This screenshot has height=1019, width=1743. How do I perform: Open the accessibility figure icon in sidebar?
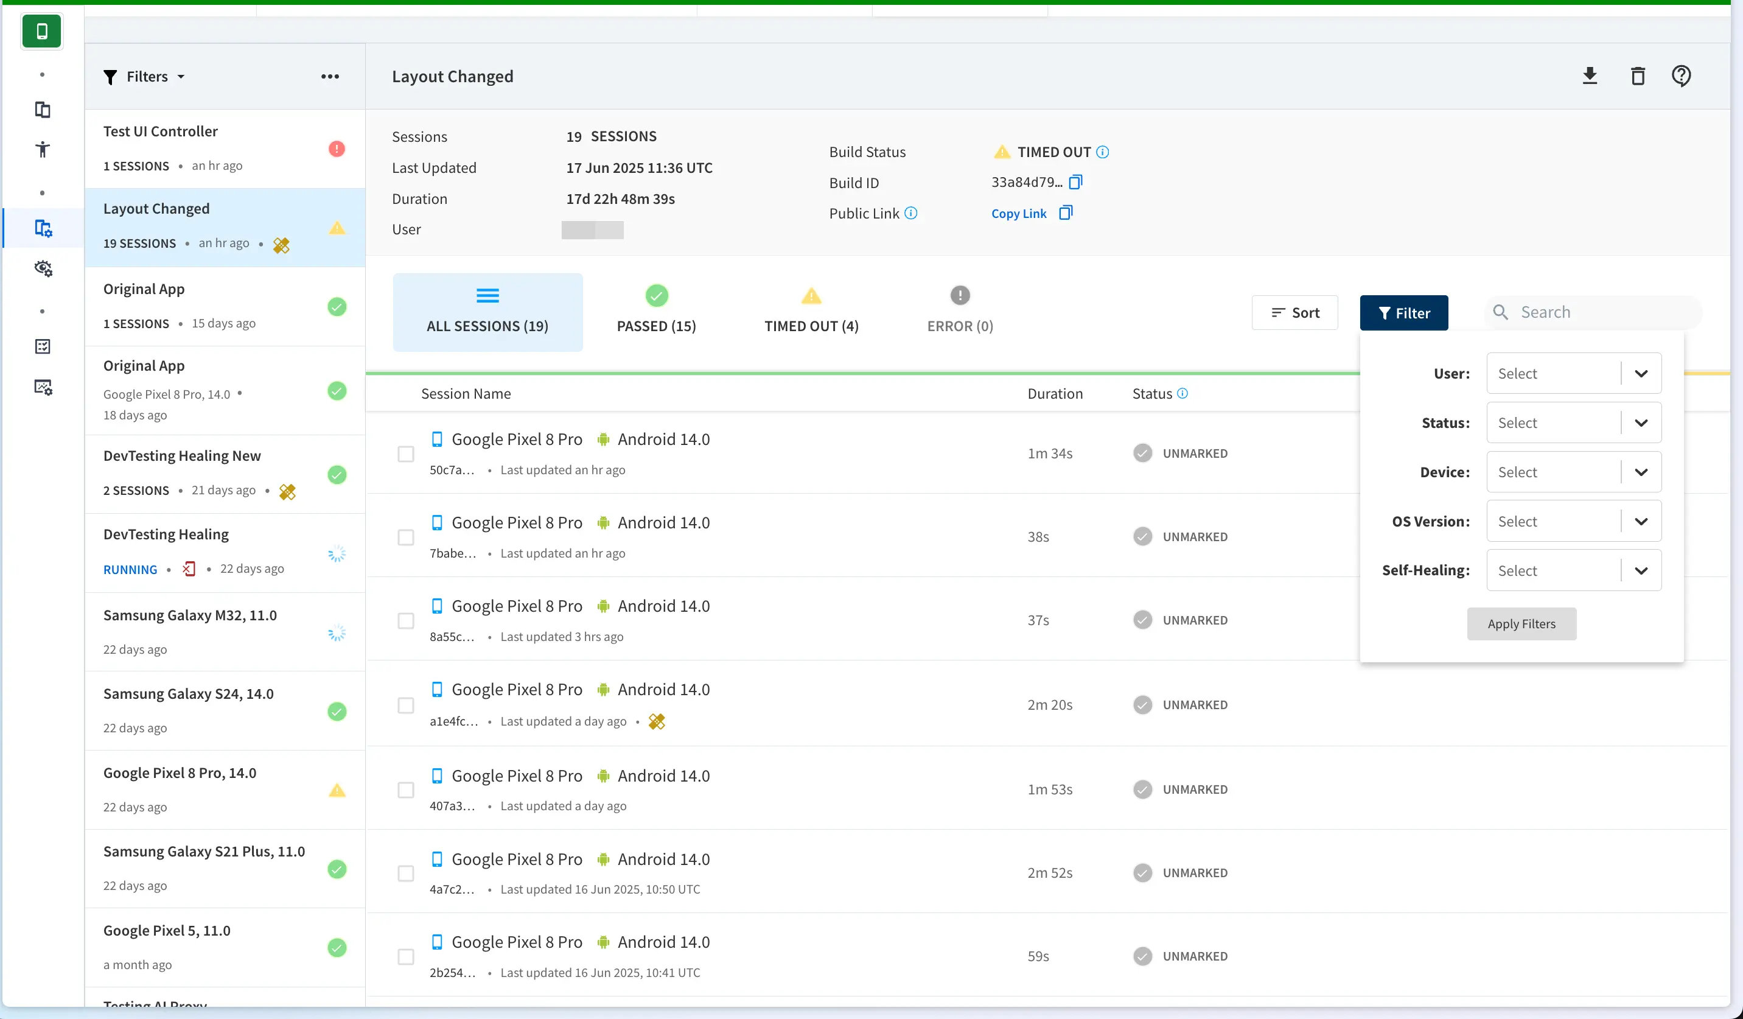(43, 149)
